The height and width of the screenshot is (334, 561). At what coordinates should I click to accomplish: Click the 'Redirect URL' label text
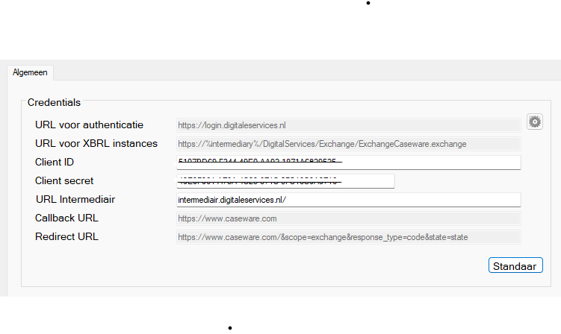66,236
